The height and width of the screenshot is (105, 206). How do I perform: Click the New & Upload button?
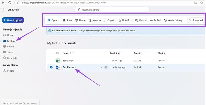coord(13,20)
